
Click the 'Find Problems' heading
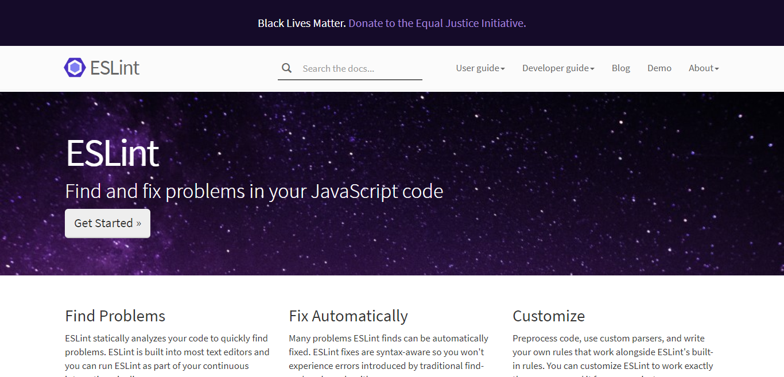pyautogui.click(x=115, y=316)
